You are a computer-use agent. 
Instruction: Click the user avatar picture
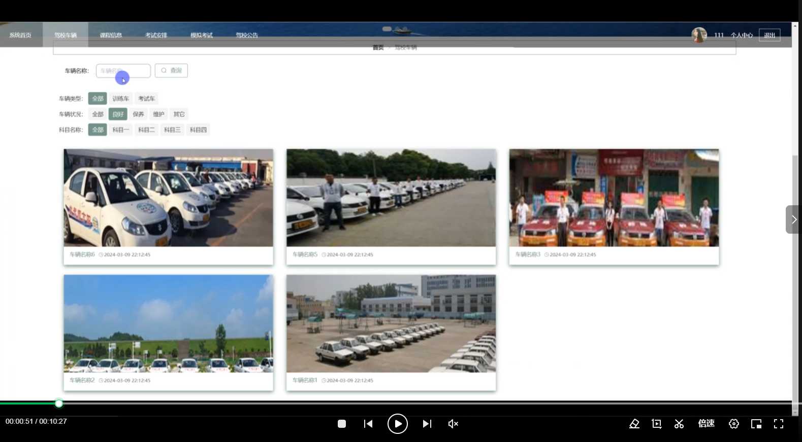tap(699, 35)
